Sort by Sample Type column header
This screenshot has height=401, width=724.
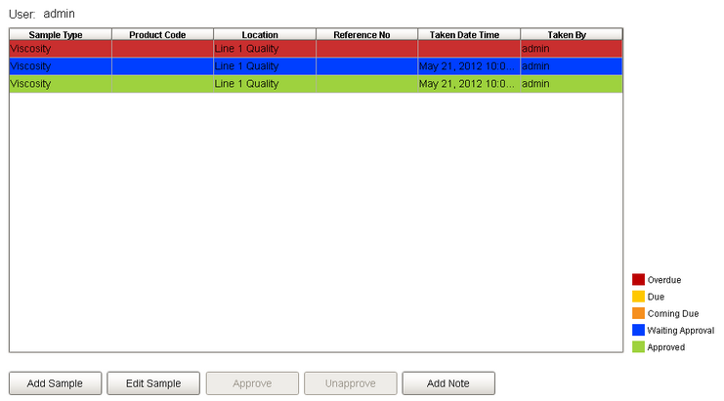click(x=61, y=35)
